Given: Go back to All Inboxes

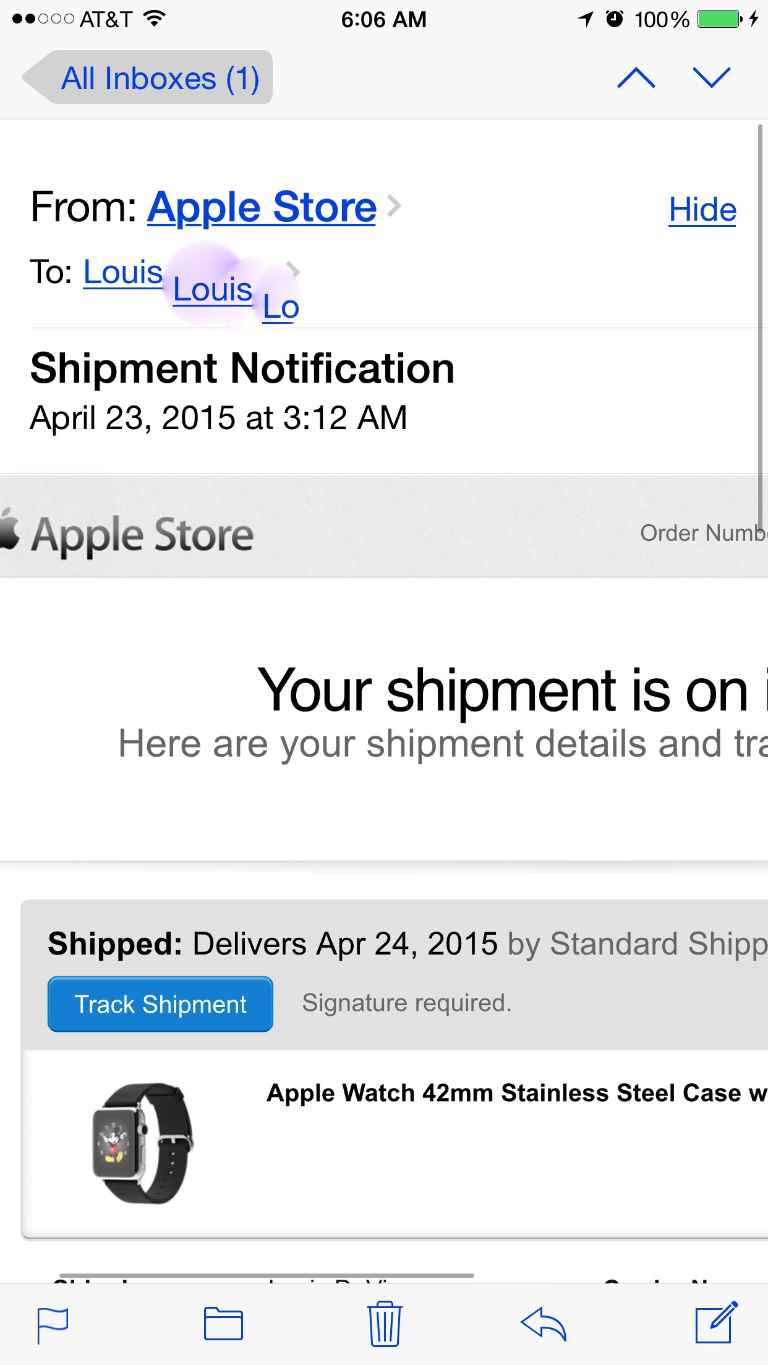Looking at the screenshot, I should (148, 78).
